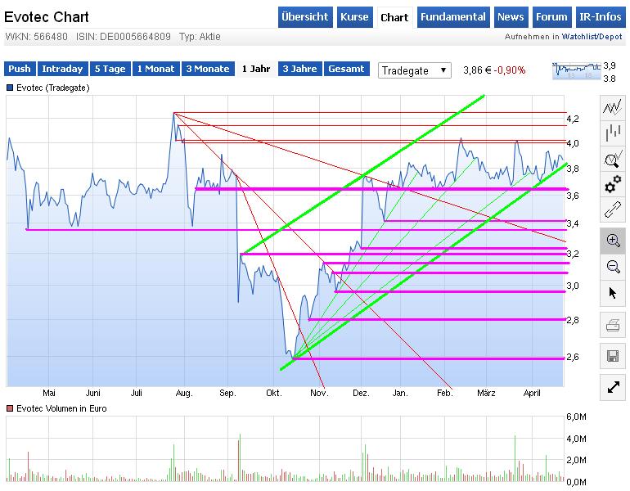Image resolution: width=630 pixels, height=491 pixels.
Task: Click the -0,90% change value
Action: 510,70
